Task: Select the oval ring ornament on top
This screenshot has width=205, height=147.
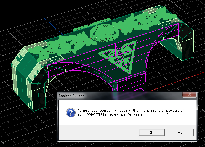Action: [x=105, y=33]
